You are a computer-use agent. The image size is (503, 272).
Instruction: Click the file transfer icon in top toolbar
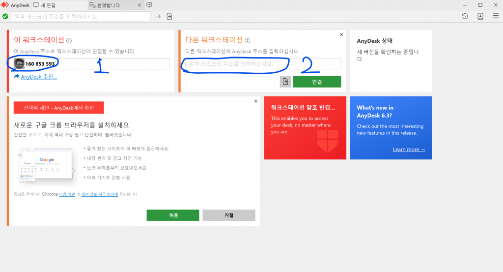tap(169, 16)
